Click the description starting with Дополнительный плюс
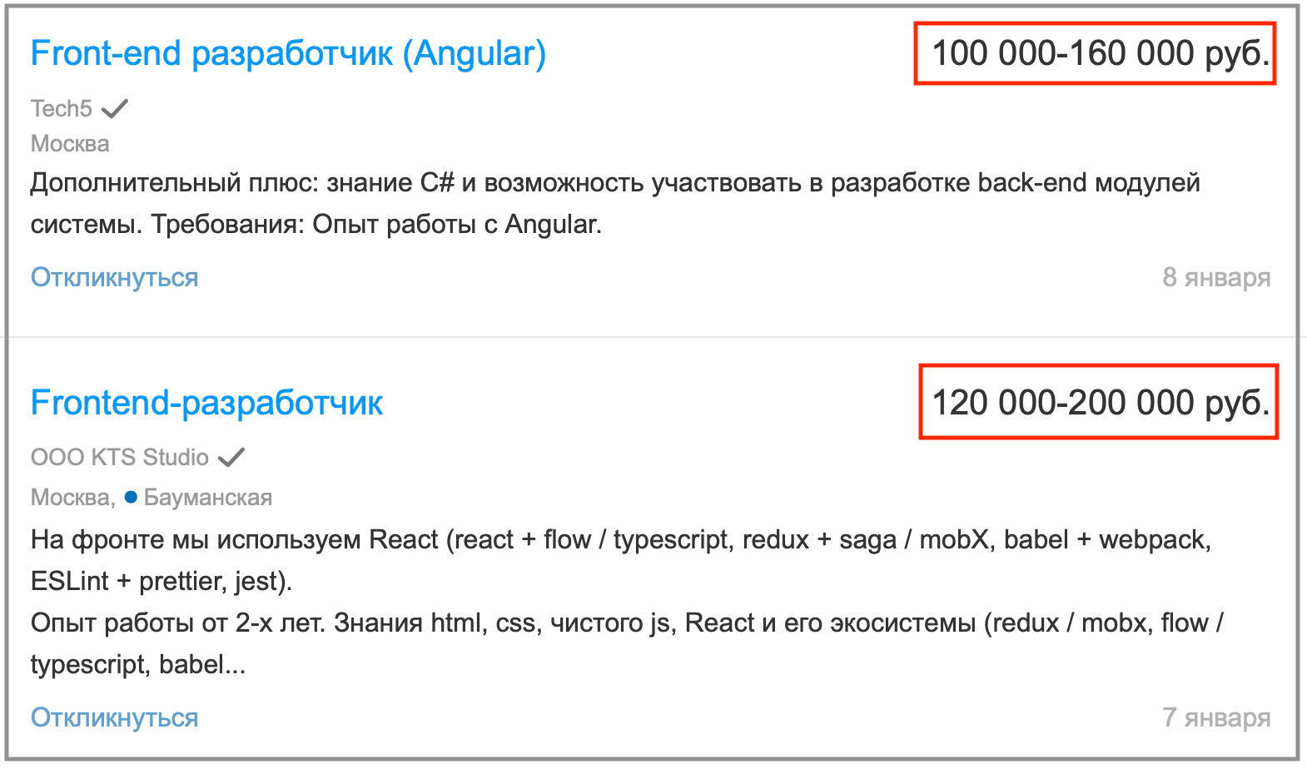 click(614, 183)
